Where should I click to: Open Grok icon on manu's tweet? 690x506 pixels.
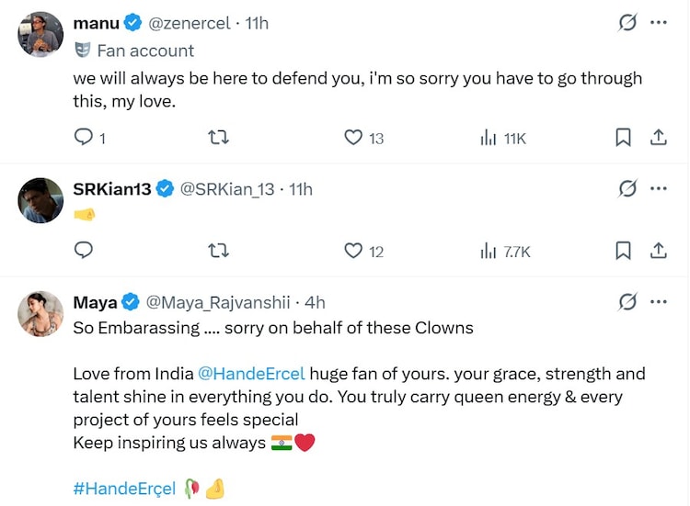[627, 23]
